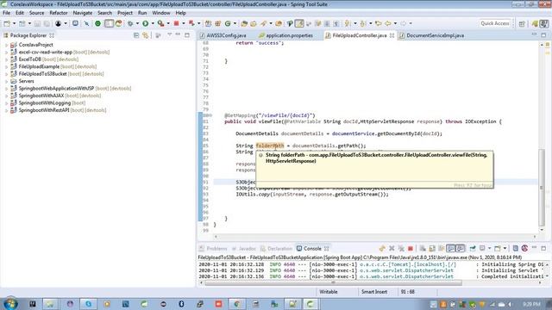Click the green Run toolbar icon
This screenshot has height=310, width=552.
(146, 23)
